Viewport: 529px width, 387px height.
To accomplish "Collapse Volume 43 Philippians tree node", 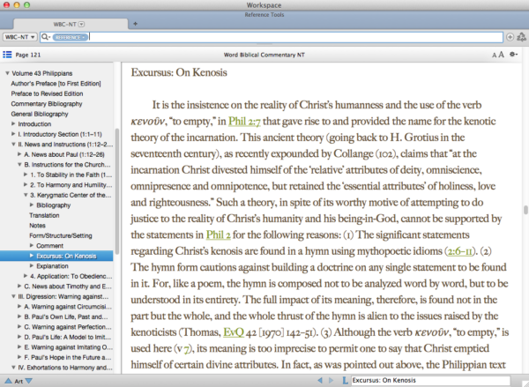I will tap(7, 73).
